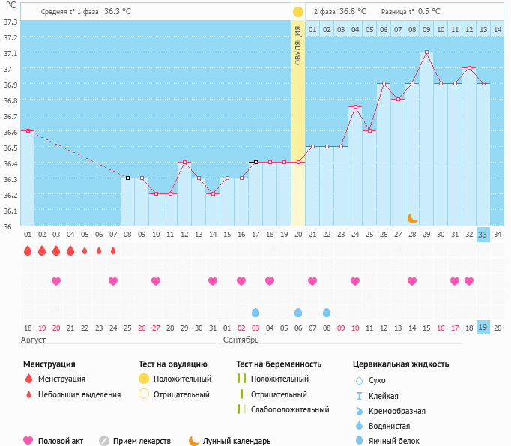
Task: Click the menstruation drop on cycle day 01
Action: click(x=28, y=250)
